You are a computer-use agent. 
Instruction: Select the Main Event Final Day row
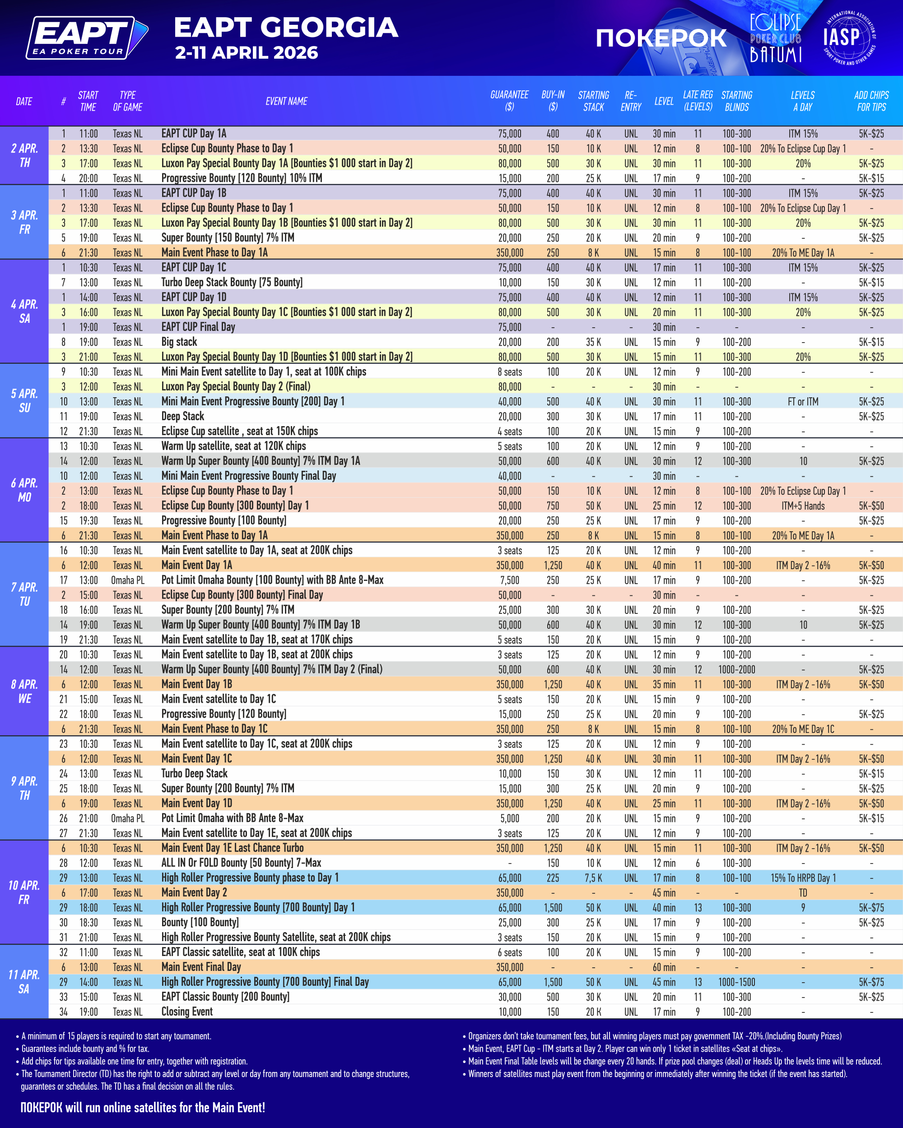(201, 967)
